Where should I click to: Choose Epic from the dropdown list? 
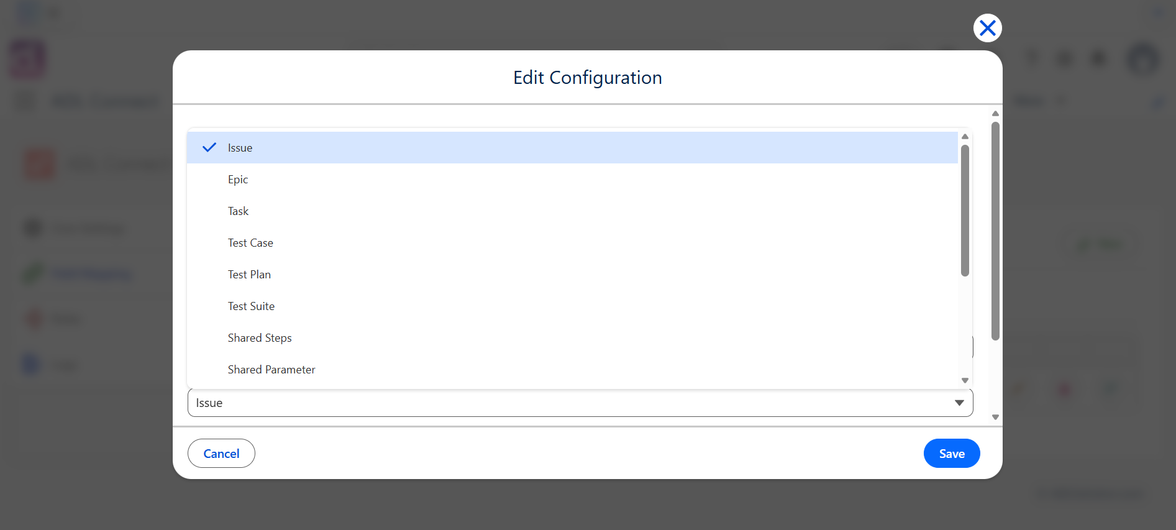[572, 180]
